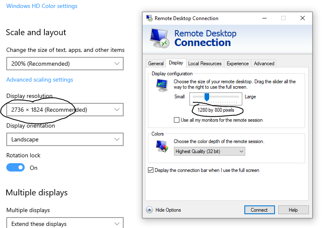Click the display configuration monitor icon

click(162, 85)
